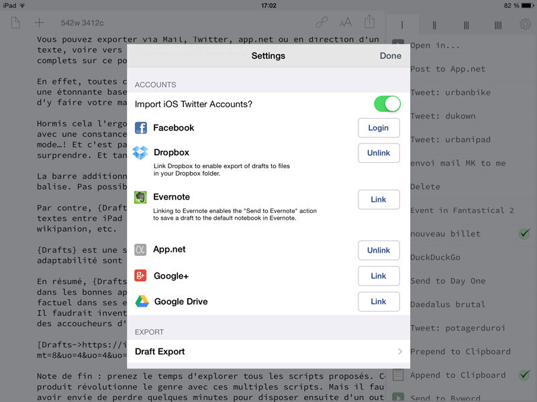Screen dimensions: 537x402
Task: Select the Tweet: urbanipad action
Action: pyautogui.click(x=450, y=140)
